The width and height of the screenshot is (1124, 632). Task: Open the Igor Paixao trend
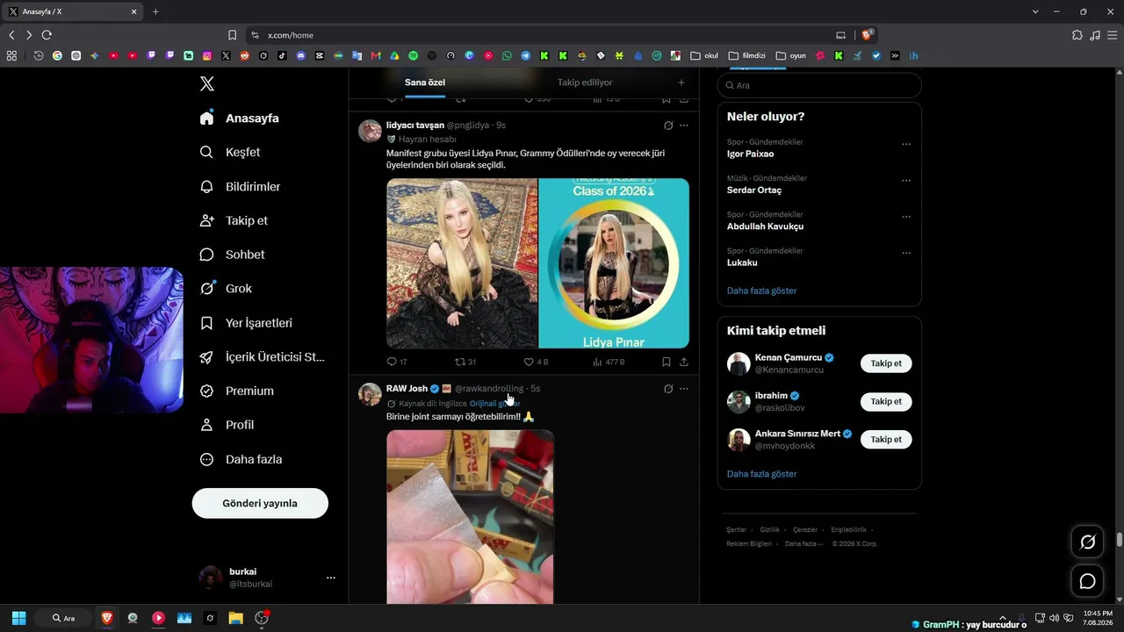click(751, 154)
